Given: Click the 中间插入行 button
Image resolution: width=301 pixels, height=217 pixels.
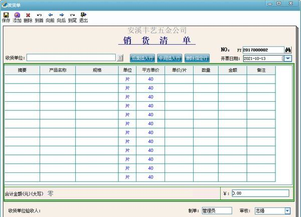Looking at the screenshot, I should coord(170,58).
